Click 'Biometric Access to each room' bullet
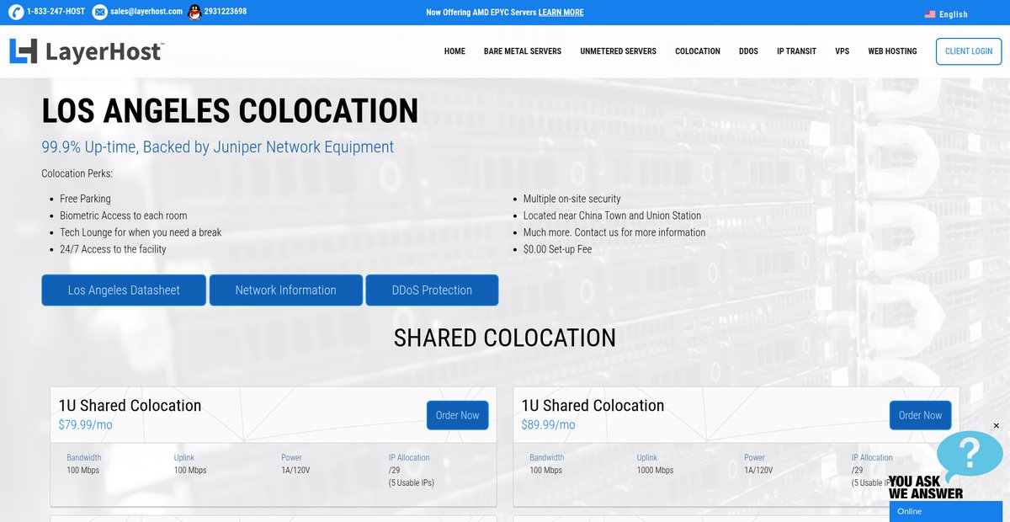Image resolution: width=1010 pixels, height=522 pixels. coord(124,216)
